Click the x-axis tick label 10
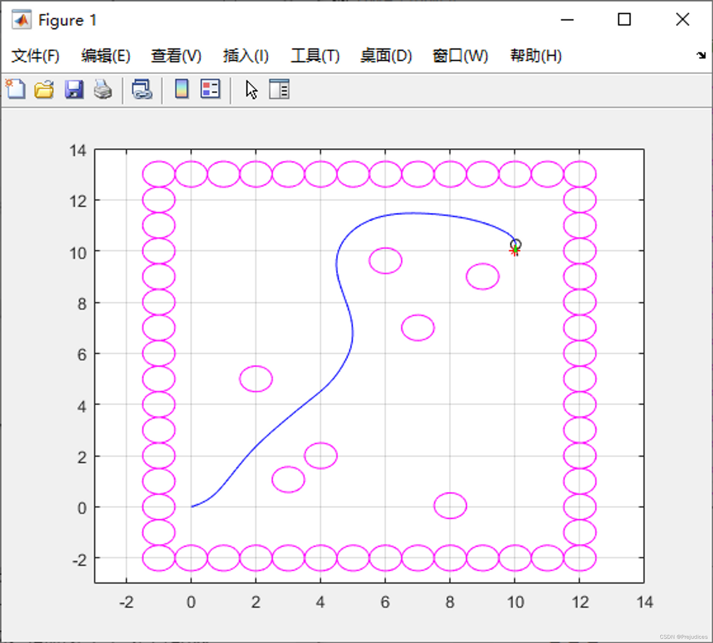713x643 pixels. pos(515,602)
